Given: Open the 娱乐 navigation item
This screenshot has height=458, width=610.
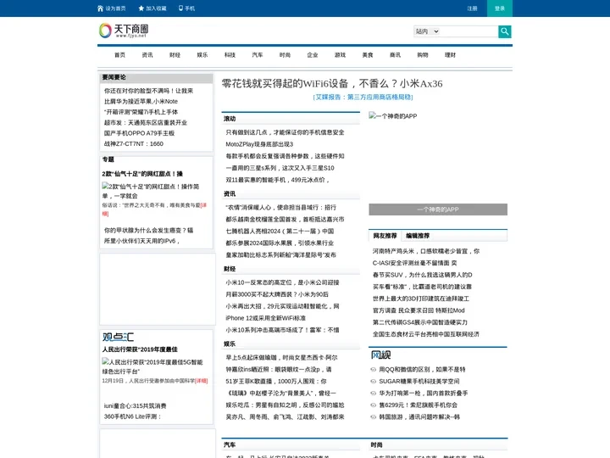Looking at the screenshot, I should [202, 55].
